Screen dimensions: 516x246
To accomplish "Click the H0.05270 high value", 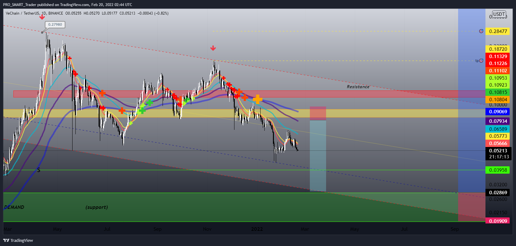I will (x=92, y=13).
